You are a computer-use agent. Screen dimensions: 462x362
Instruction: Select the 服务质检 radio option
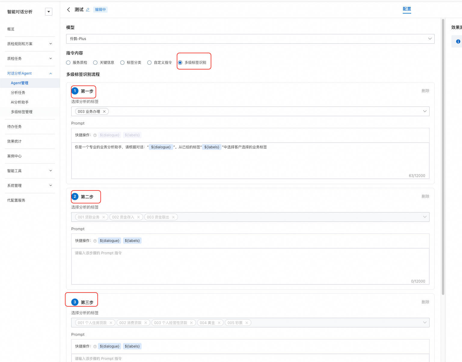pyautogui.click(x=77, y=63)
